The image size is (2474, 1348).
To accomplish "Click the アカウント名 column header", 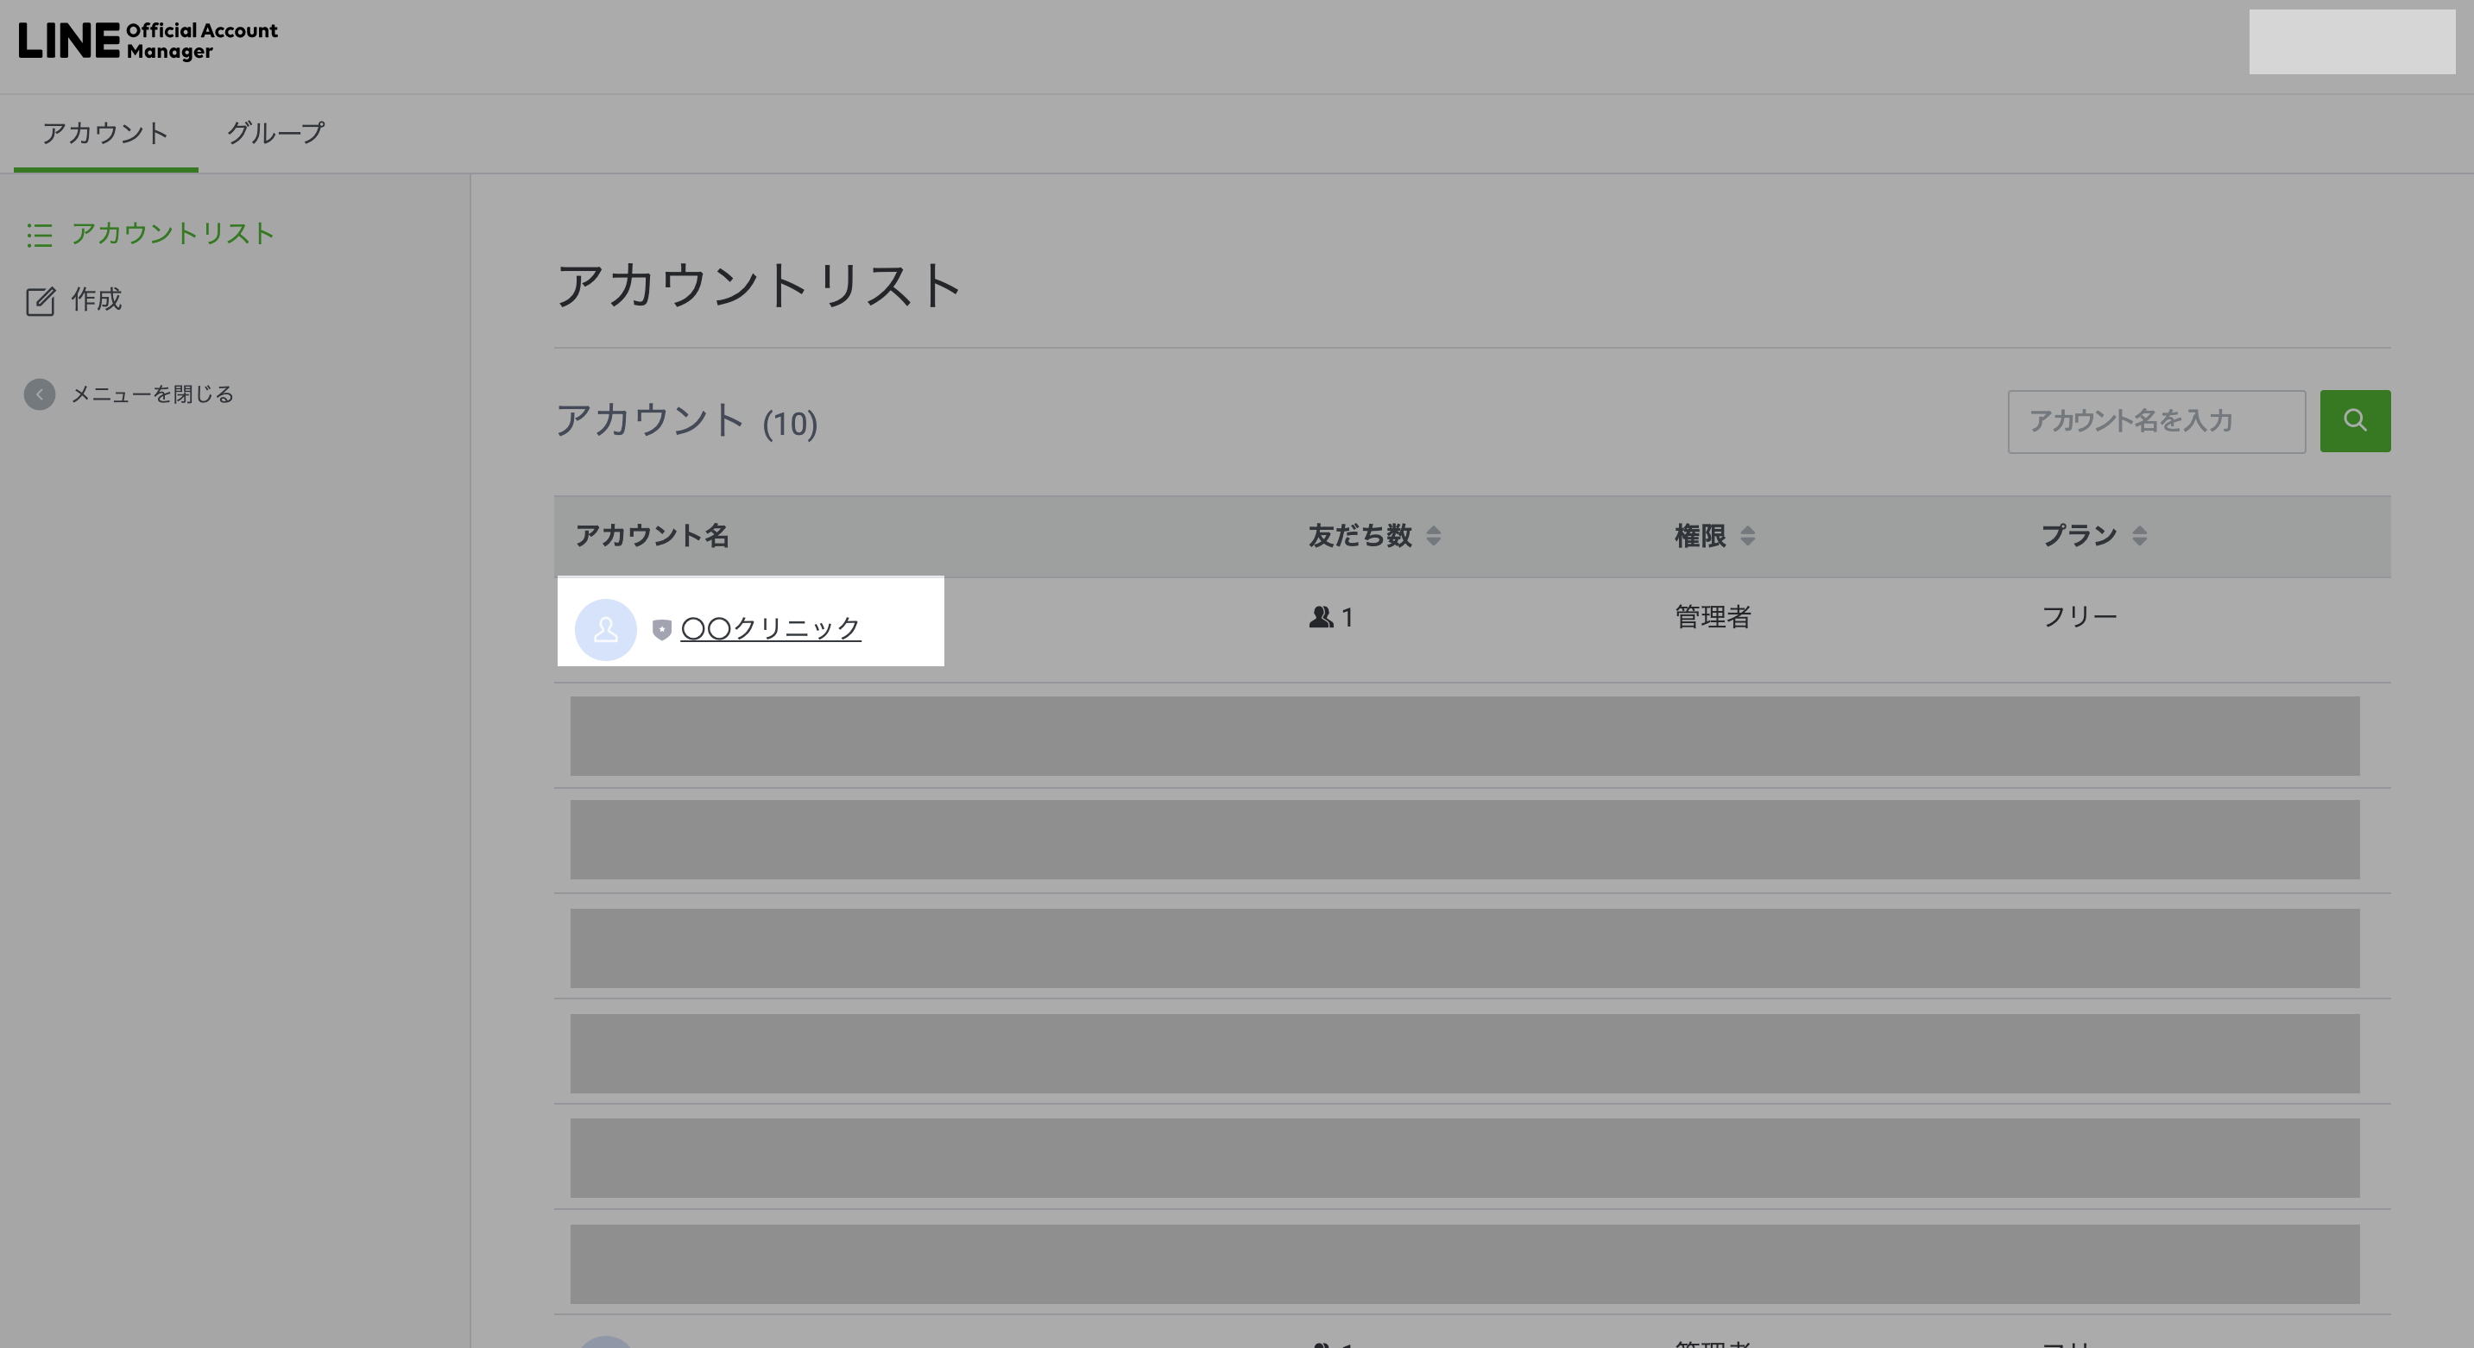I will click(652, 536).
